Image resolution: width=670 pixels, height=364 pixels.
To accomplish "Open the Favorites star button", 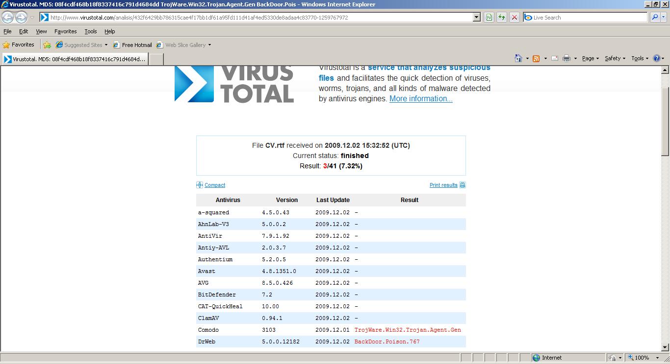I will pyautogui.click(x=19, y=45).
